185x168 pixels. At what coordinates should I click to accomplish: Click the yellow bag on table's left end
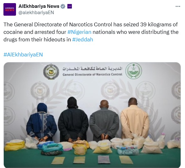tap(15, 145)
